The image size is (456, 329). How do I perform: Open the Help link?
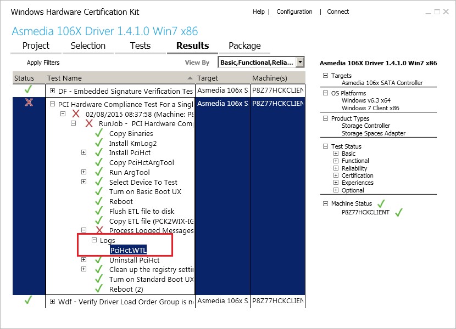click(x=259, y=12)
